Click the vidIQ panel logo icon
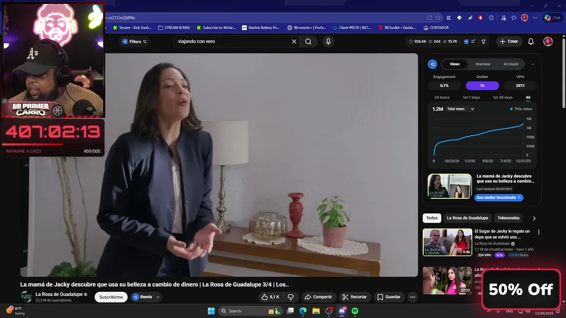 (432, 64)
